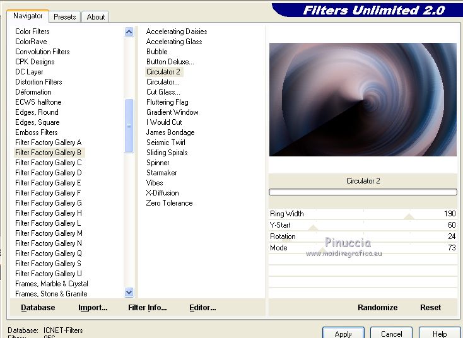Pick Filter Factory Gallery S
Viewport: 463px width, 338px height.
click(x=48, y=264)
